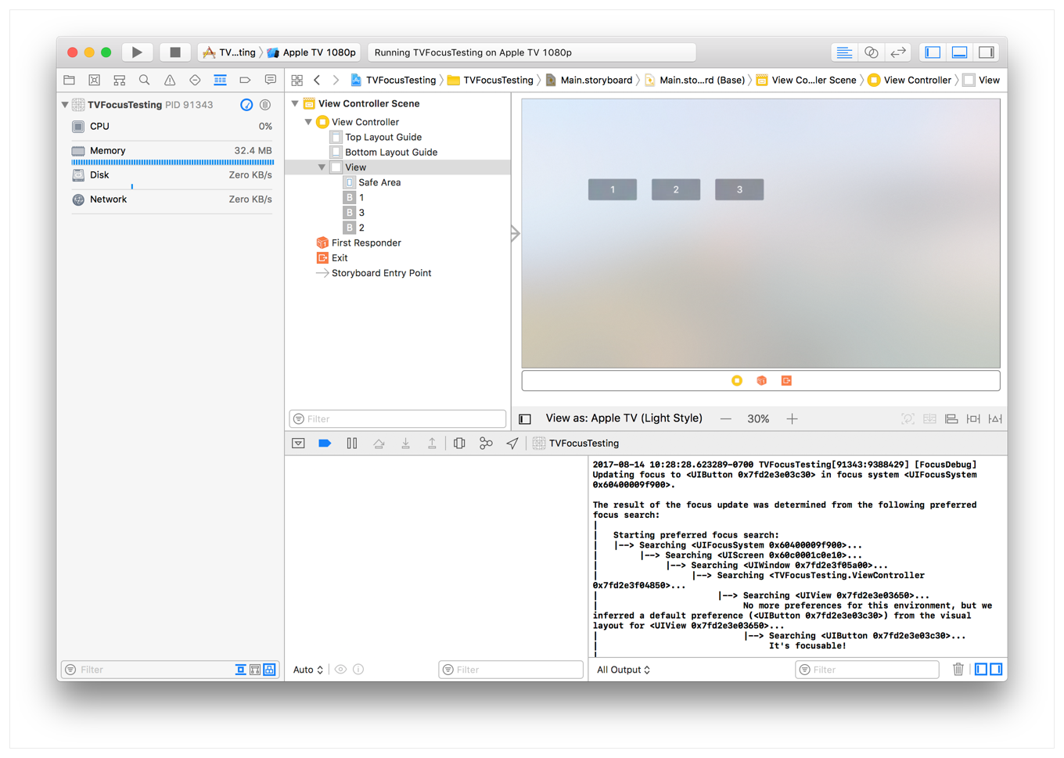Open the Debug navigator tab

pos(220,80)
